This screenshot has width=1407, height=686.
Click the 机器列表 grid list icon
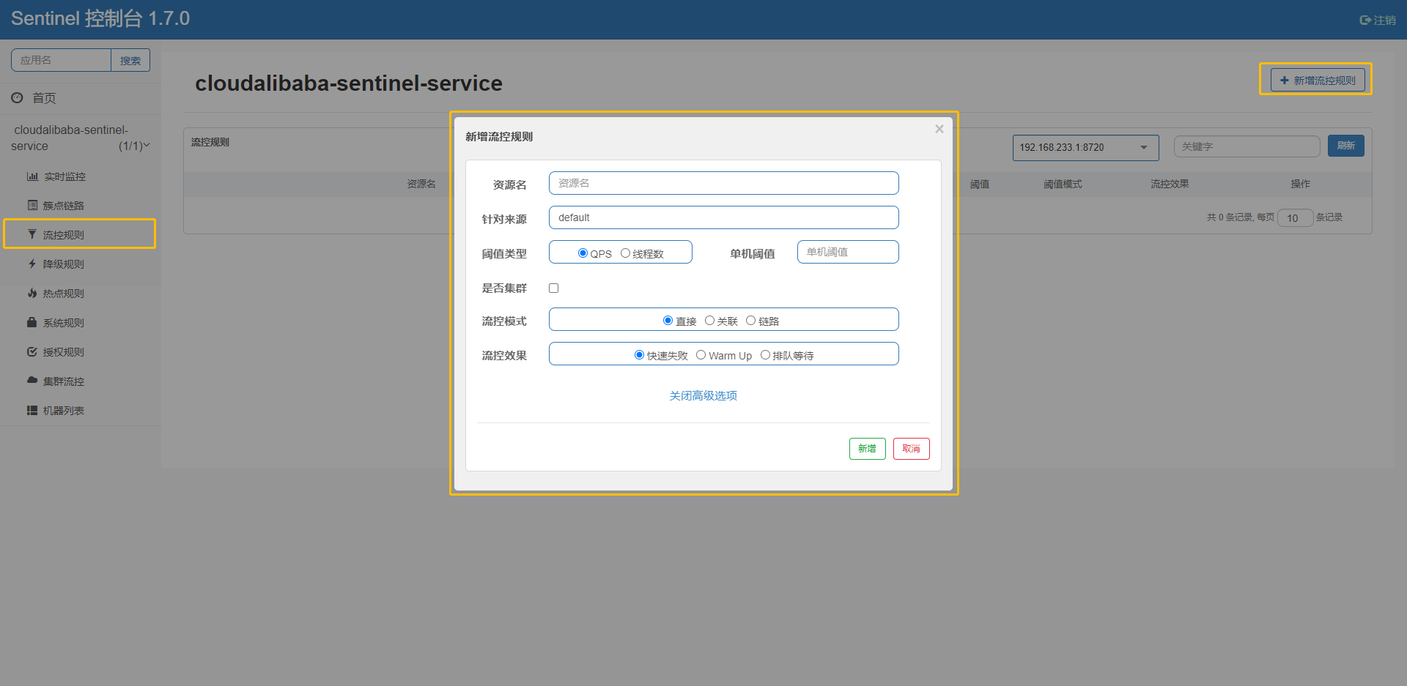[x=32, y=410]
